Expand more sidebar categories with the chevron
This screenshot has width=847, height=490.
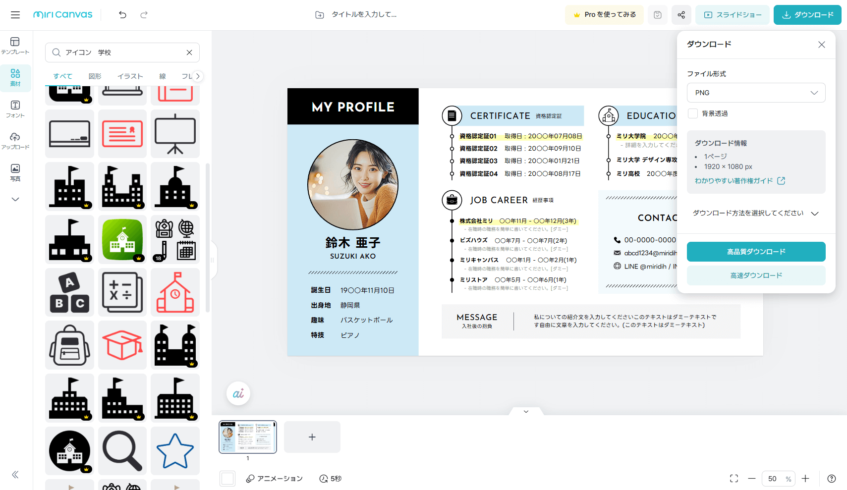pyautogui.click(x=15, y=199)
